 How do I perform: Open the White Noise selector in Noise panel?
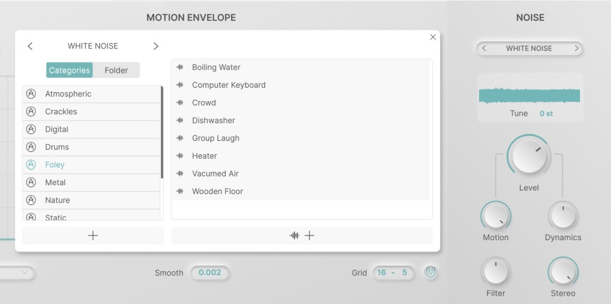pos(529,48)
